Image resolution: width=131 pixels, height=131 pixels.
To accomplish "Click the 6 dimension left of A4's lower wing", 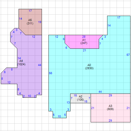I will 5,72.
